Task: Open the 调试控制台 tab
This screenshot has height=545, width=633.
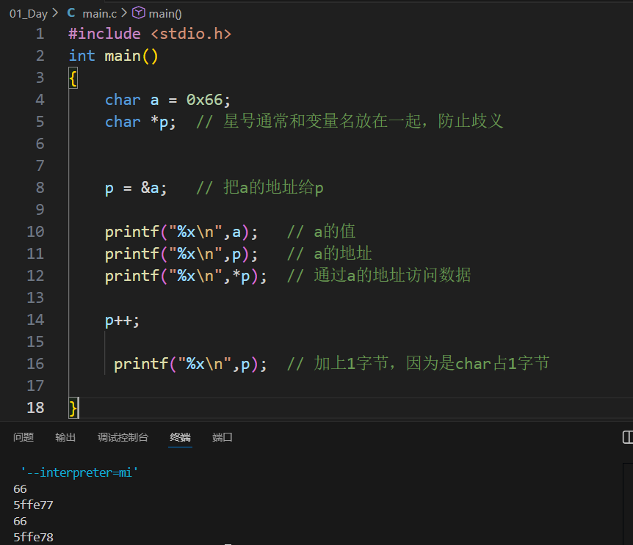Action: [121, 437]
